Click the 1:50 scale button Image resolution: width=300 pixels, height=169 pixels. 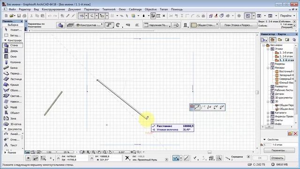click(49, 152)
